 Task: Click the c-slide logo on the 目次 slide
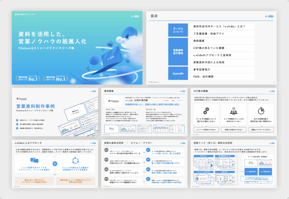[269, 16]
